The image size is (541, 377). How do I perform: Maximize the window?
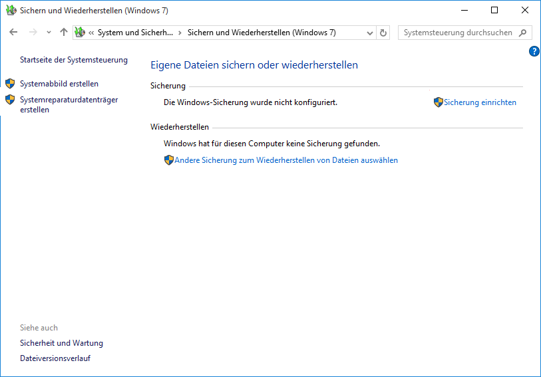click(x=494, y=11)
